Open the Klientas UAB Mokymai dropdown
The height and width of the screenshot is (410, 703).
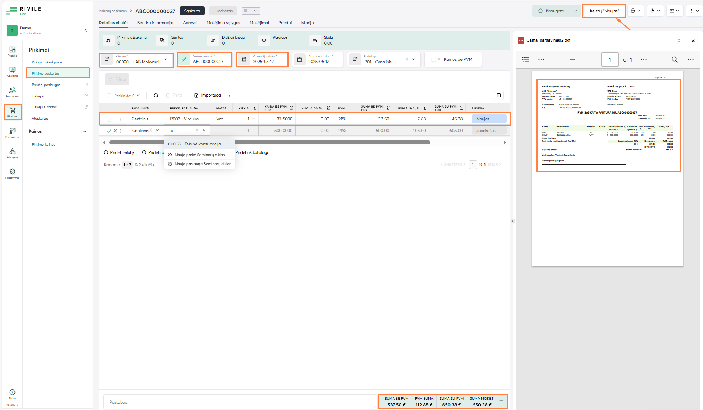(x=165, y=59)
